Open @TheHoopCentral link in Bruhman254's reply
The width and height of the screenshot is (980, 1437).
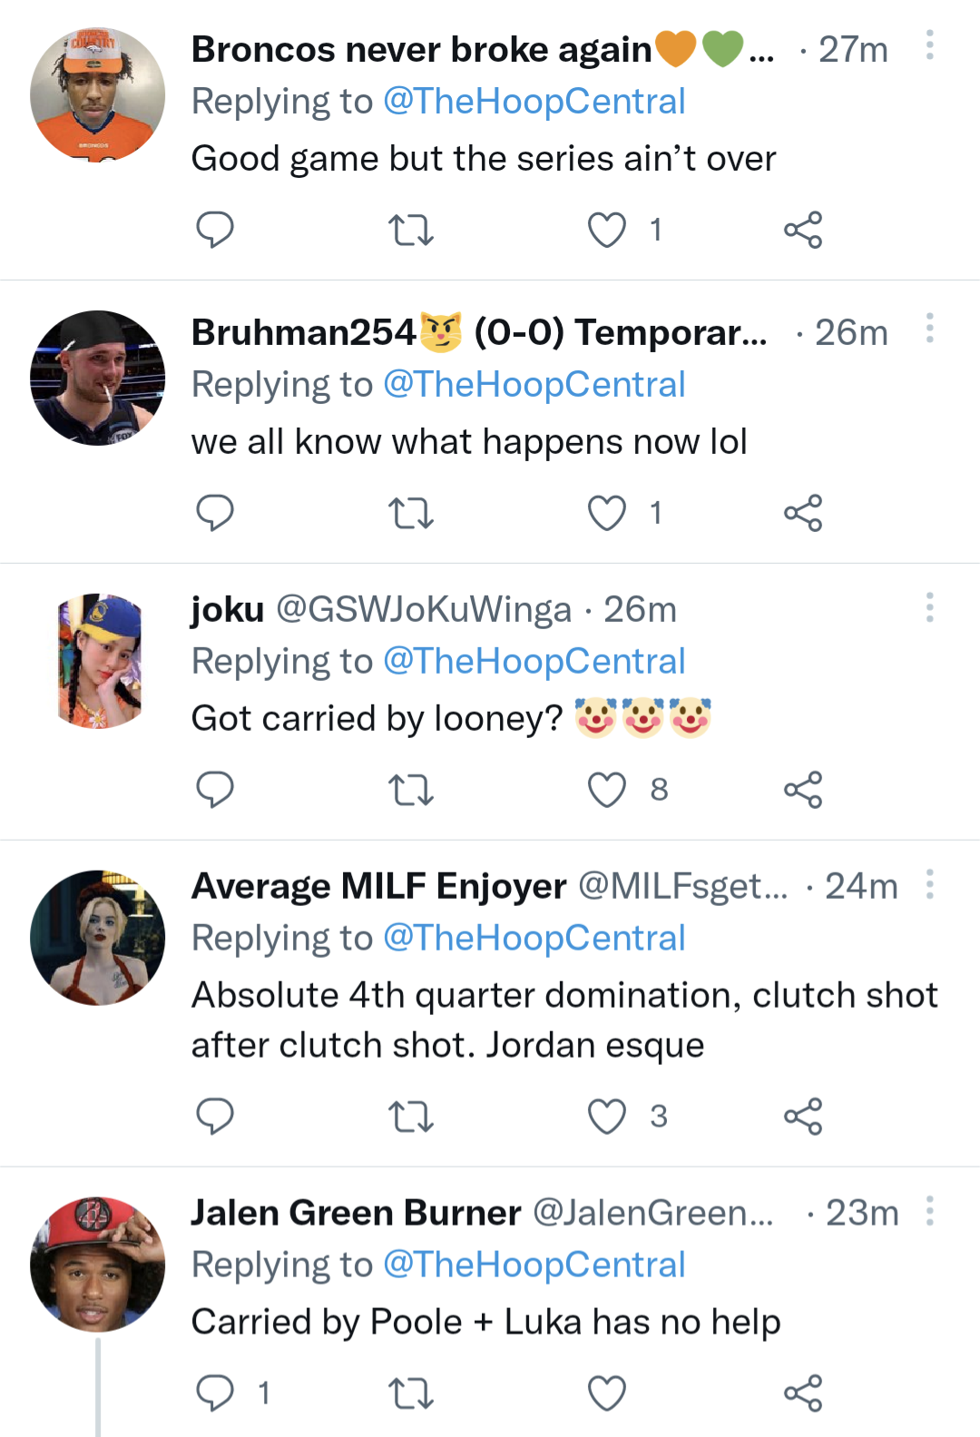534,385
